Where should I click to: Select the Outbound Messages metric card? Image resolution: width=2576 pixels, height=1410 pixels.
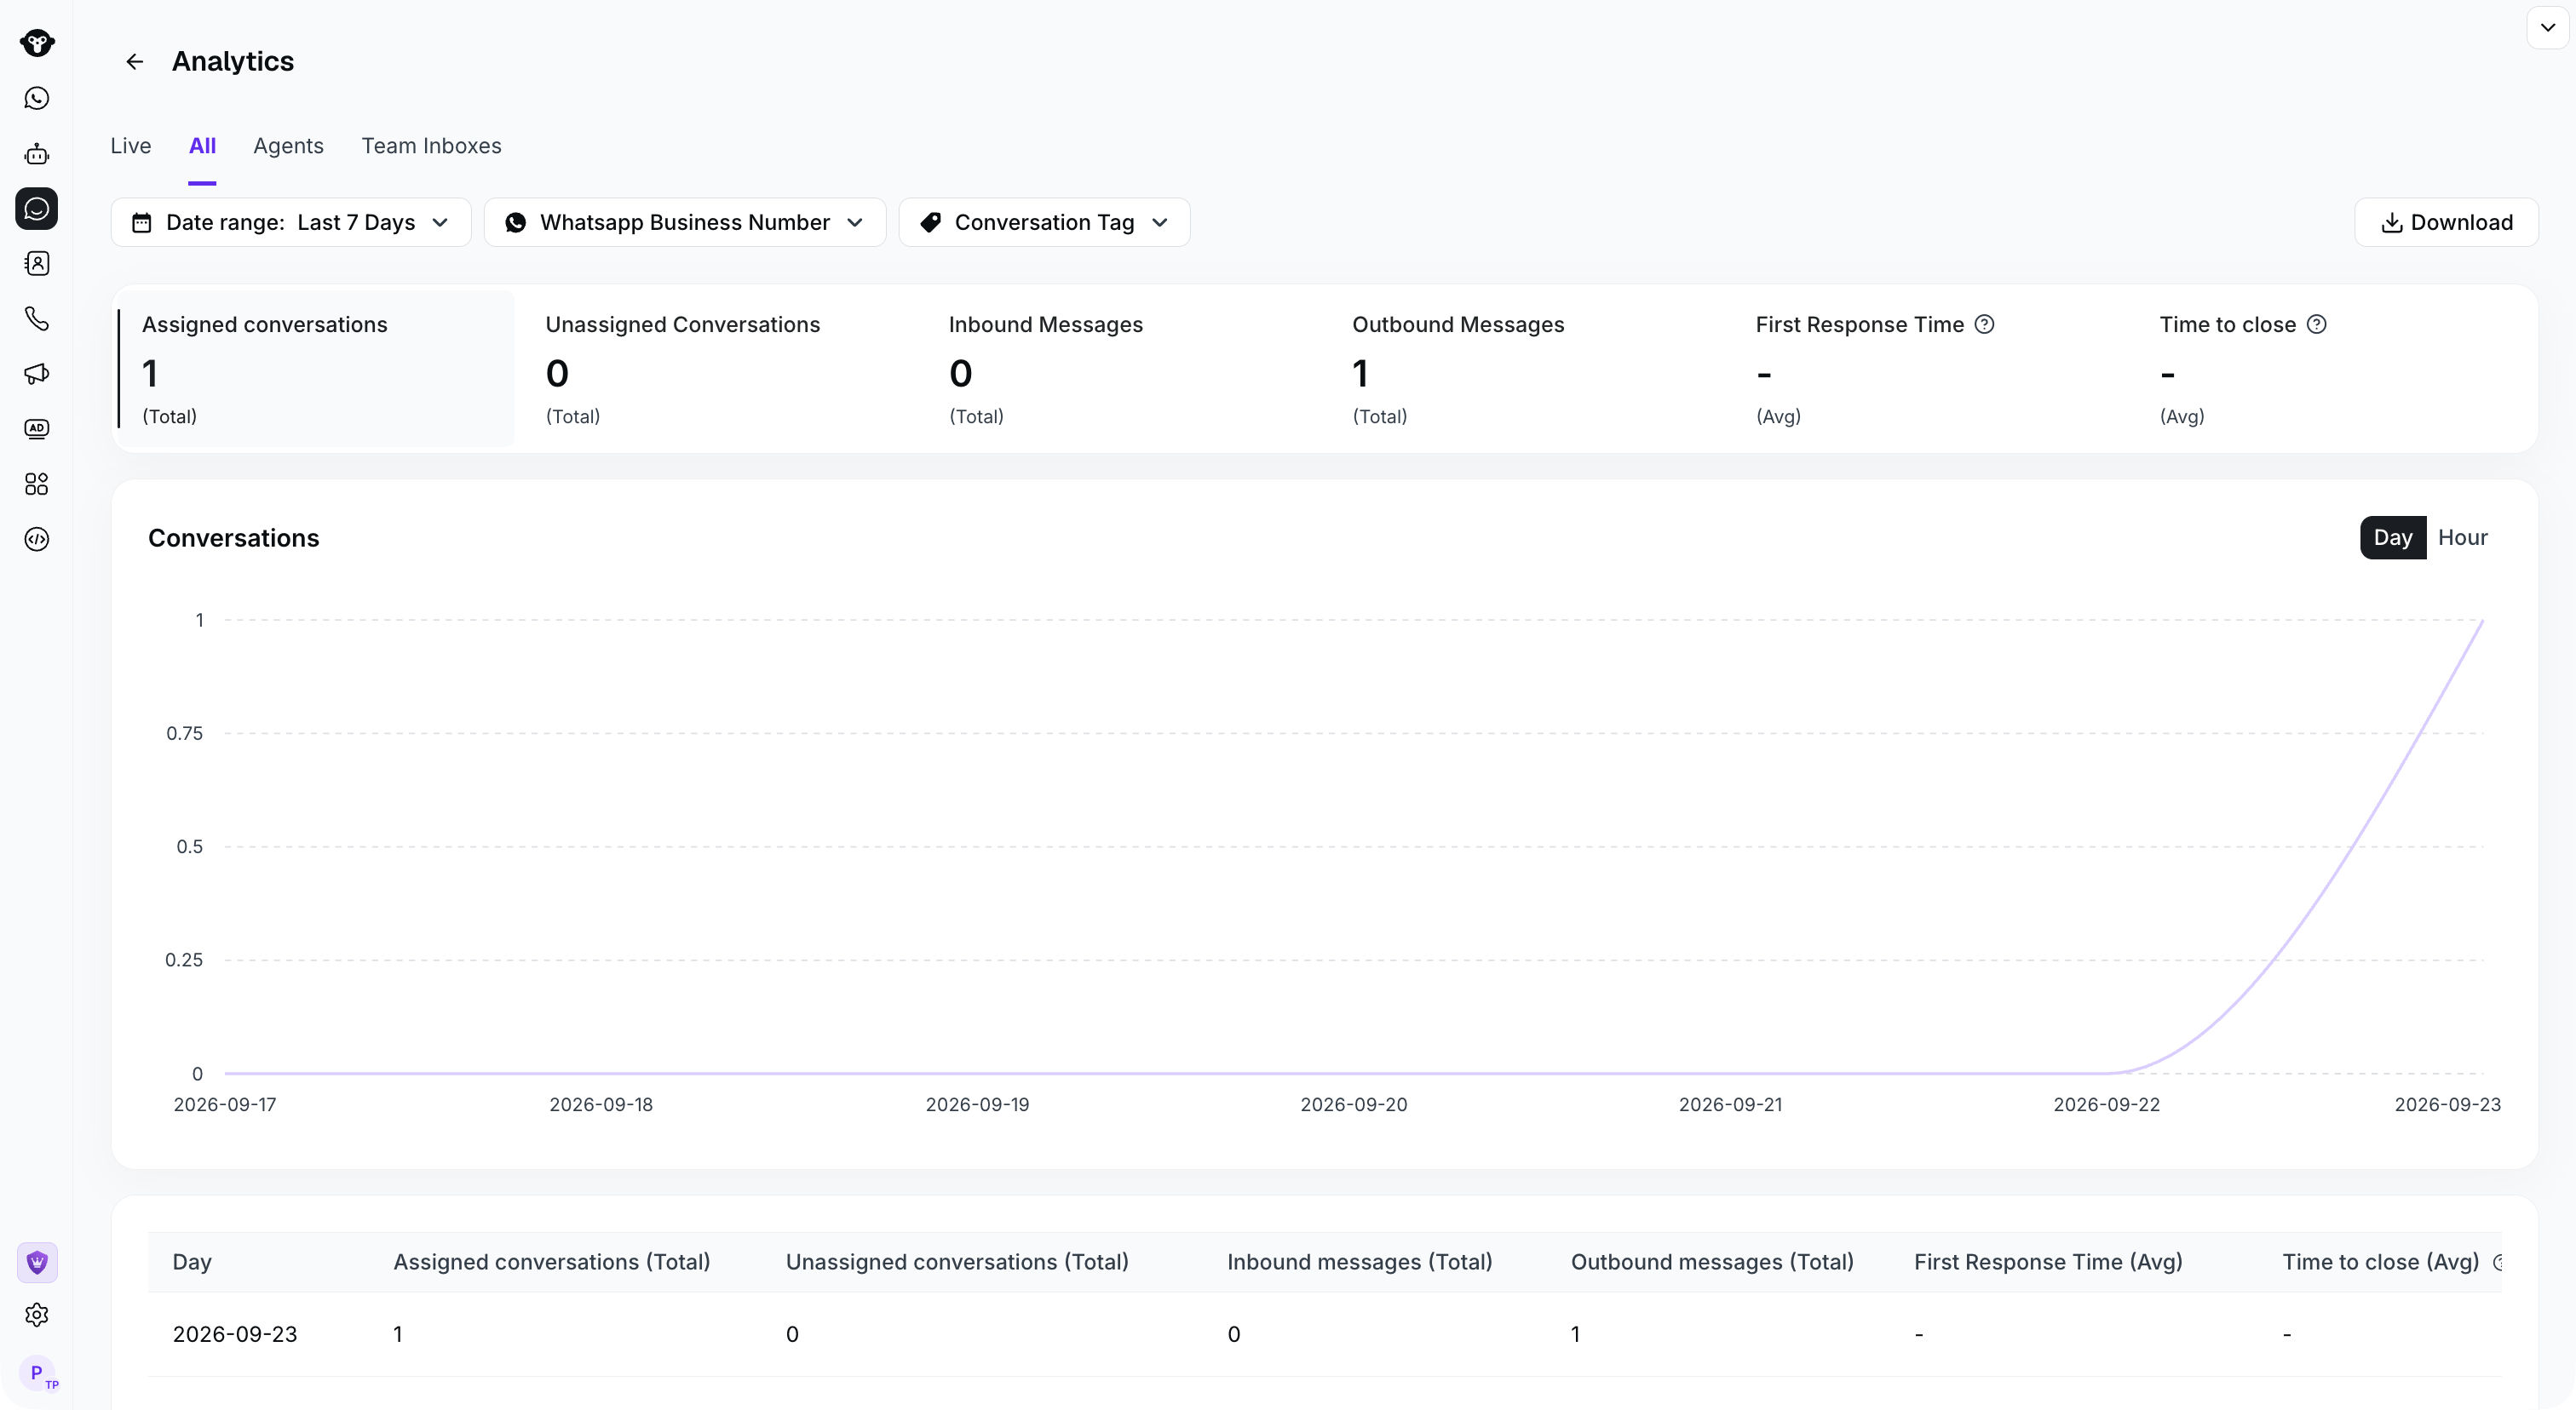point(1527,369)
